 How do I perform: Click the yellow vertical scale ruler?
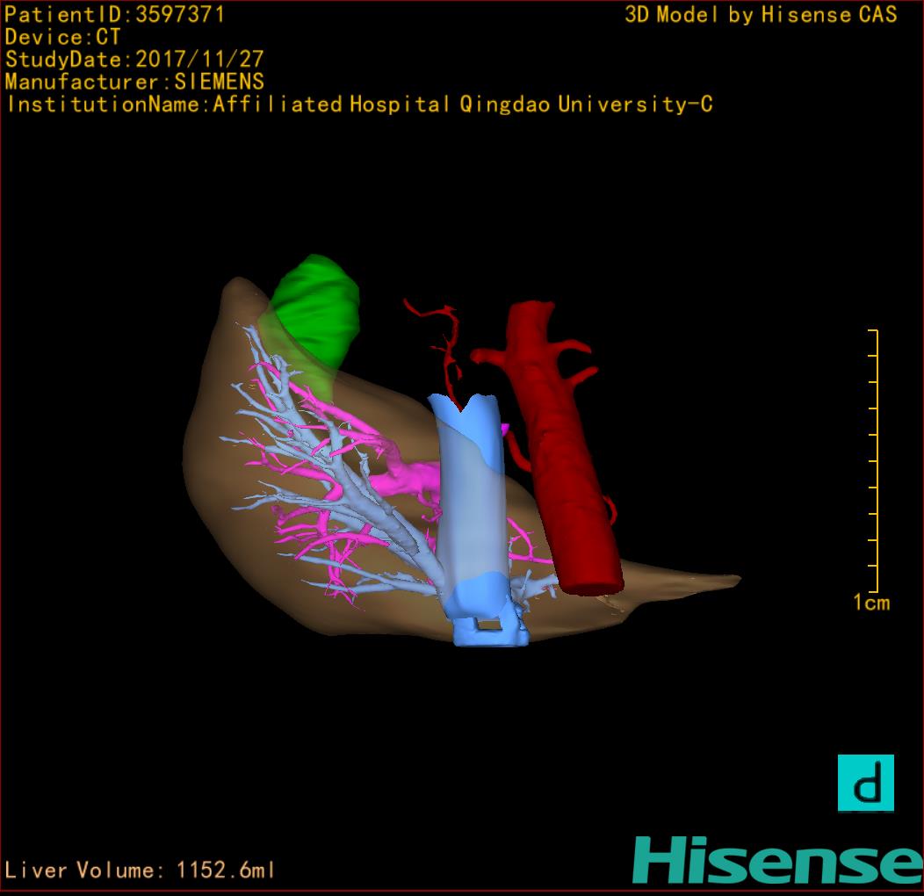click(874, 461)
